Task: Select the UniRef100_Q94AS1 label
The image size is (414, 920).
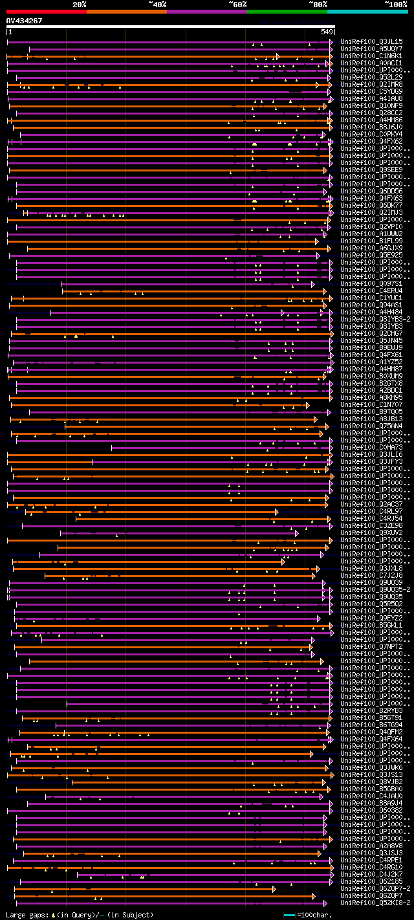Action: [371, 305]
